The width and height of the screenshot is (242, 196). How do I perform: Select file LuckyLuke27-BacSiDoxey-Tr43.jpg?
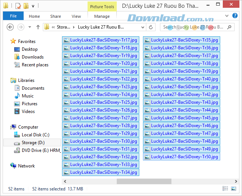coord(181,102)
